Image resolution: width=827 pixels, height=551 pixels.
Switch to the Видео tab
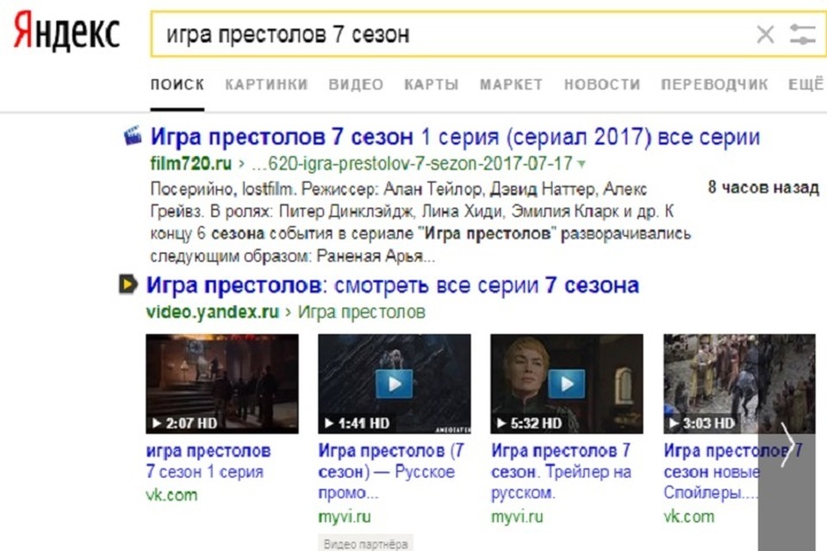pos(355,84)
